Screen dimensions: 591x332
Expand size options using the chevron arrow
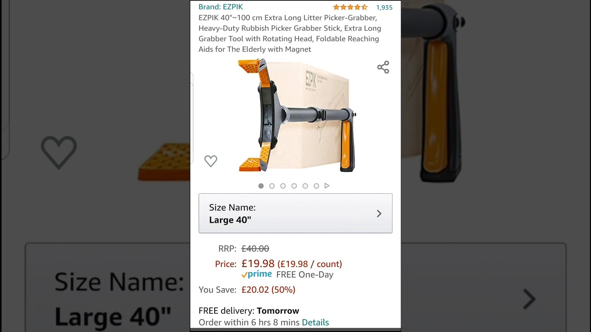click(379, 213)
